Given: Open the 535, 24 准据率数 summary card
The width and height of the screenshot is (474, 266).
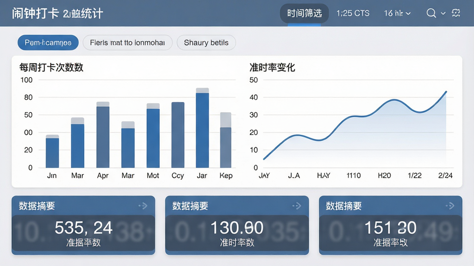Looking at the screenshot, I should point(83,225).
